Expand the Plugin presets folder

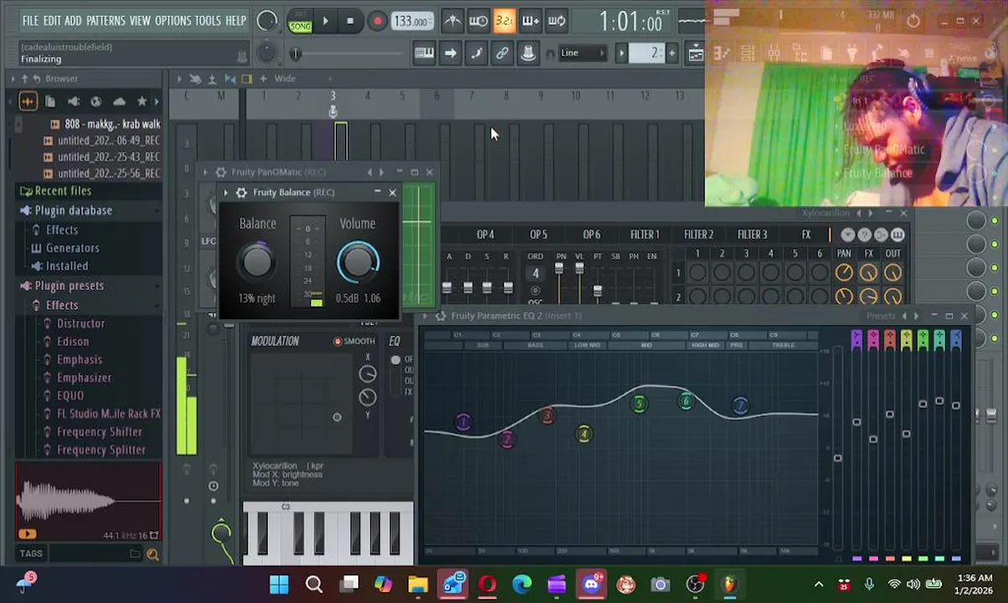coord(69,286)
